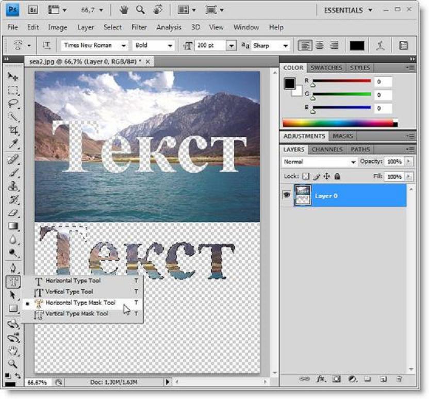Close the sea2.jpg document tab

pyautogui.click(x=148, y=62)
